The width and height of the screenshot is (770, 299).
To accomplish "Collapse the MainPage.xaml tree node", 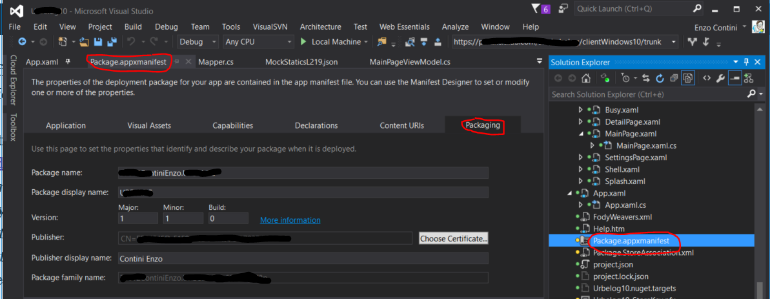I will pyautogui.click(x=581, y=134).
